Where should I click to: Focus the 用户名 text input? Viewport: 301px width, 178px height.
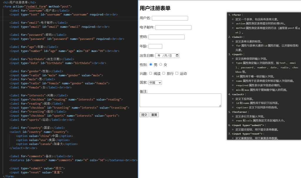pyautogui.click(x=170, y=18)
